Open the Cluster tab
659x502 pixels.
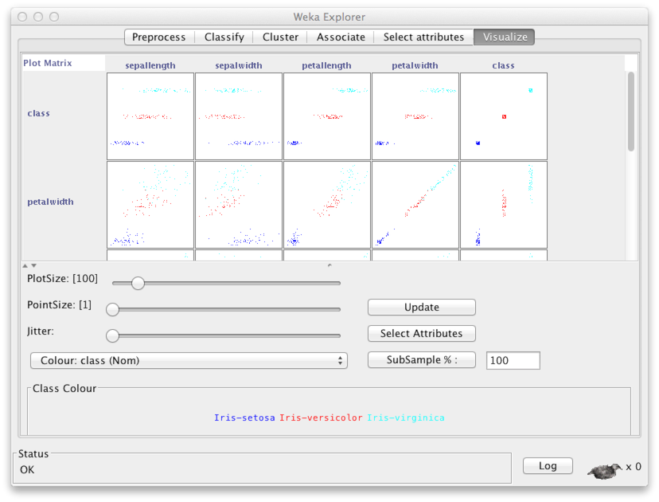(280, 37)
